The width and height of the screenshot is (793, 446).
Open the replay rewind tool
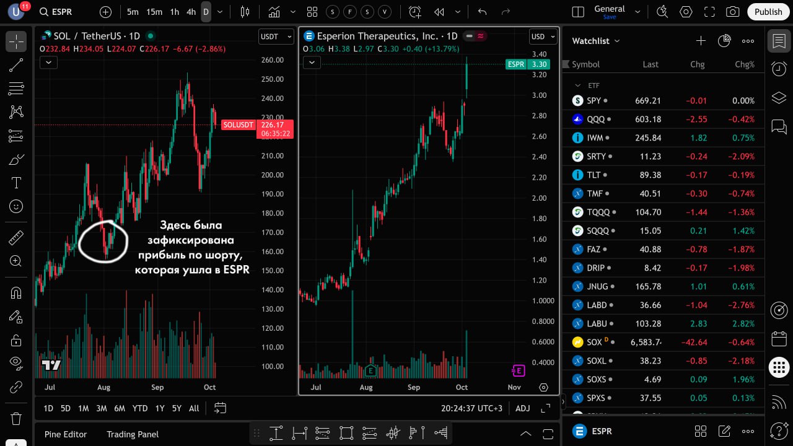point(439,12)
